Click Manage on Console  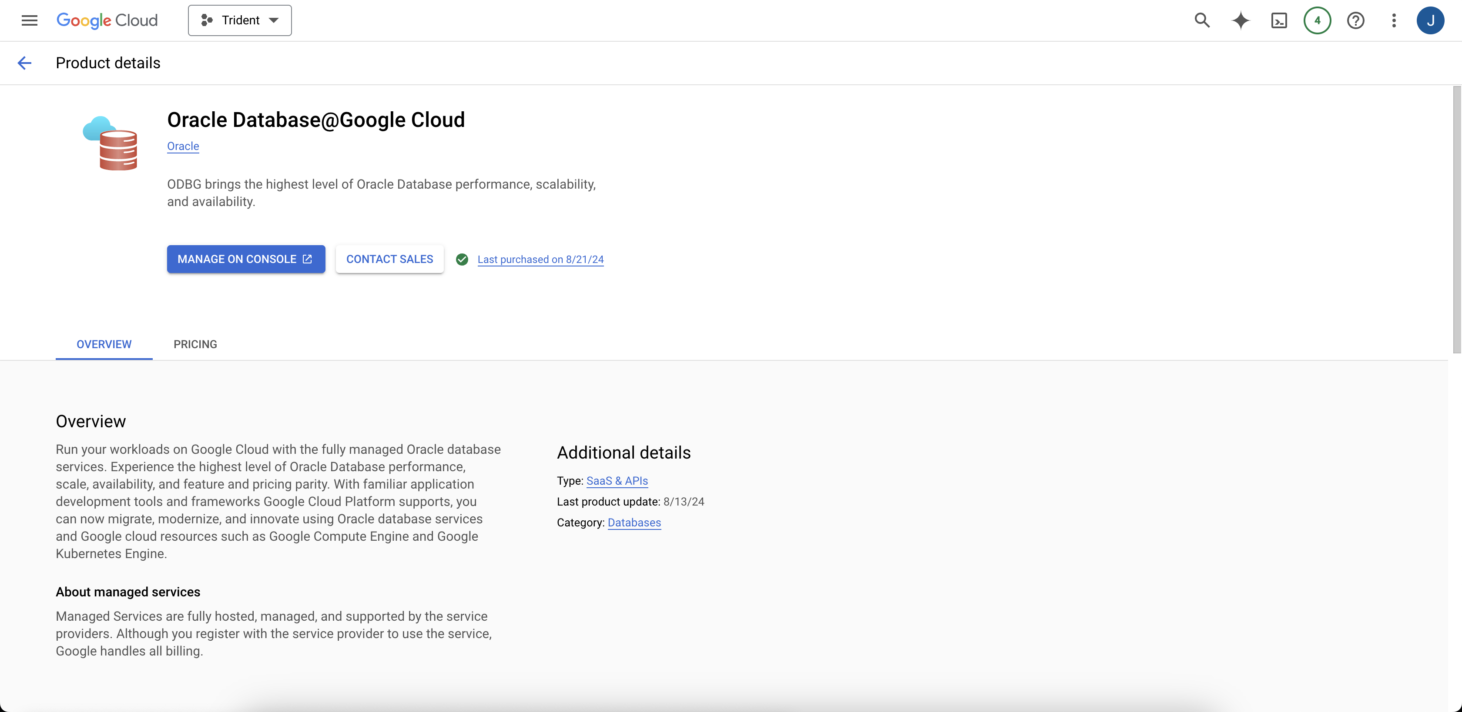coord(246,259)
